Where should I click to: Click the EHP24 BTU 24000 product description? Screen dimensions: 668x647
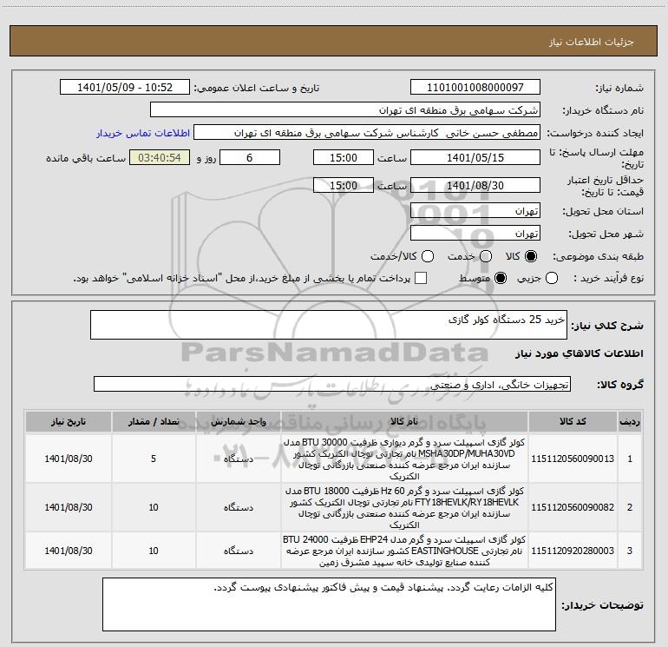[404, 551]
